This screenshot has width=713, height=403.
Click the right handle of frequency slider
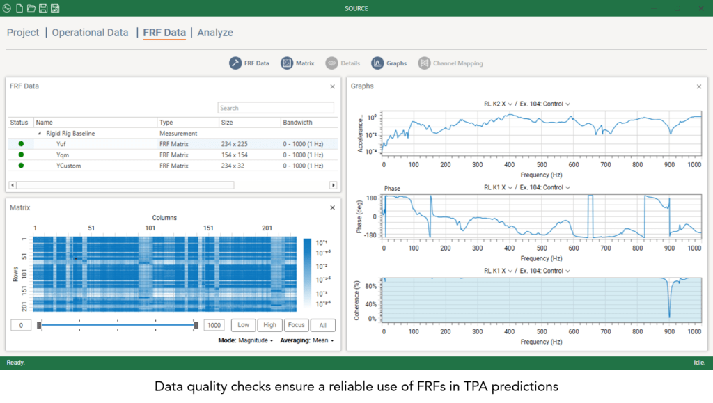click(196, 325)
